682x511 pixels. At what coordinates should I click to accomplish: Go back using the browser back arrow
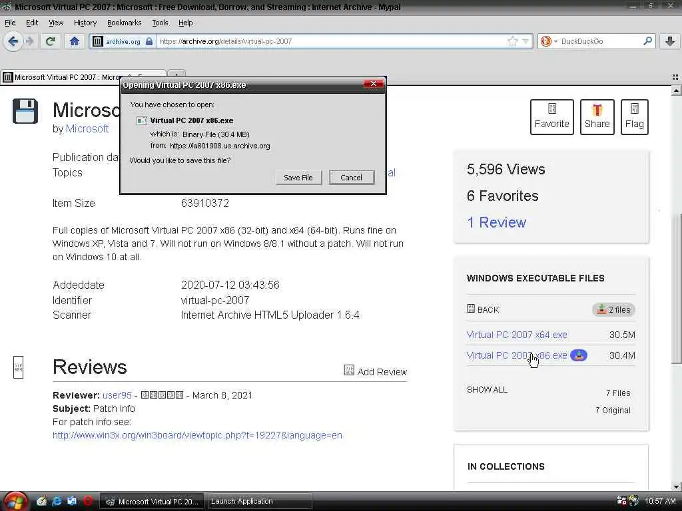[13, 41]
